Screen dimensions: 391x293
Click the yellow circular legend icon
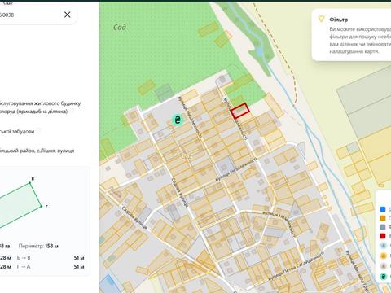pyautogui.click(x=383, y=256)
